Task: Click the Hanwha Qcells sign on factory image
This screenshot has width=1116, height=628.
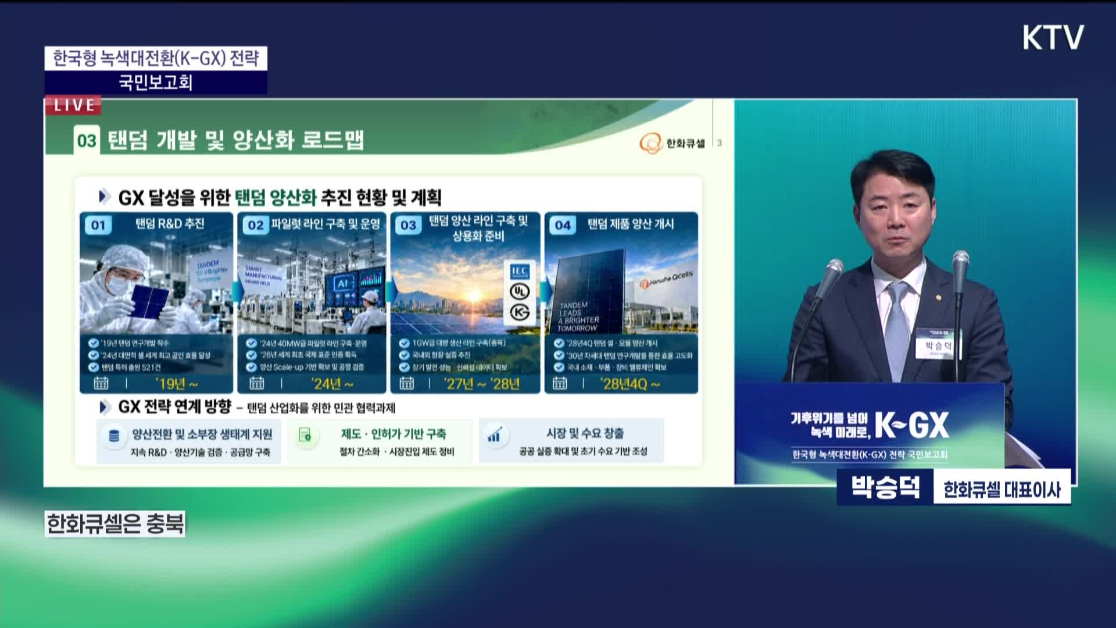Action: click(666, 280)
